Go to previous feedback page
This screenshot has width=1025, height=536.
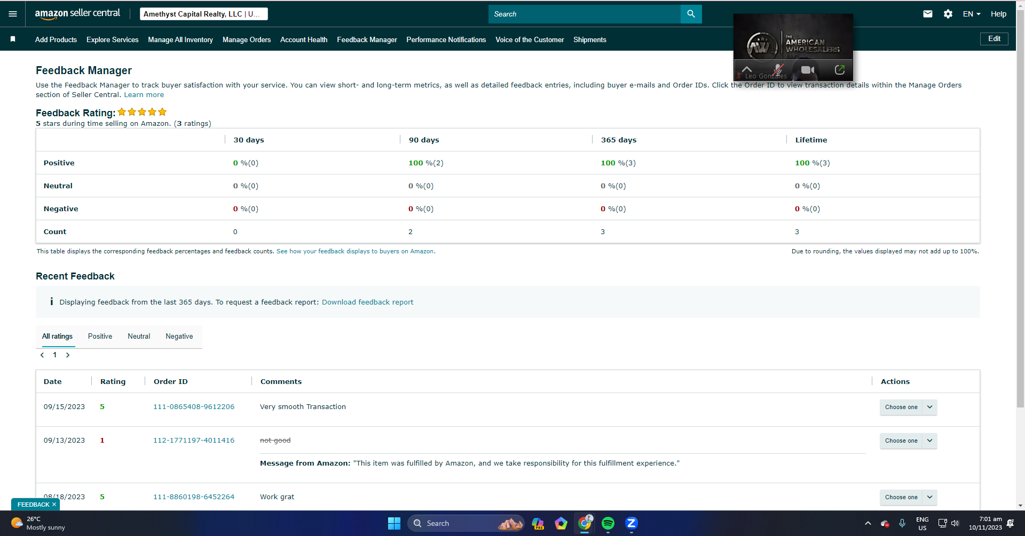(42, 355)
